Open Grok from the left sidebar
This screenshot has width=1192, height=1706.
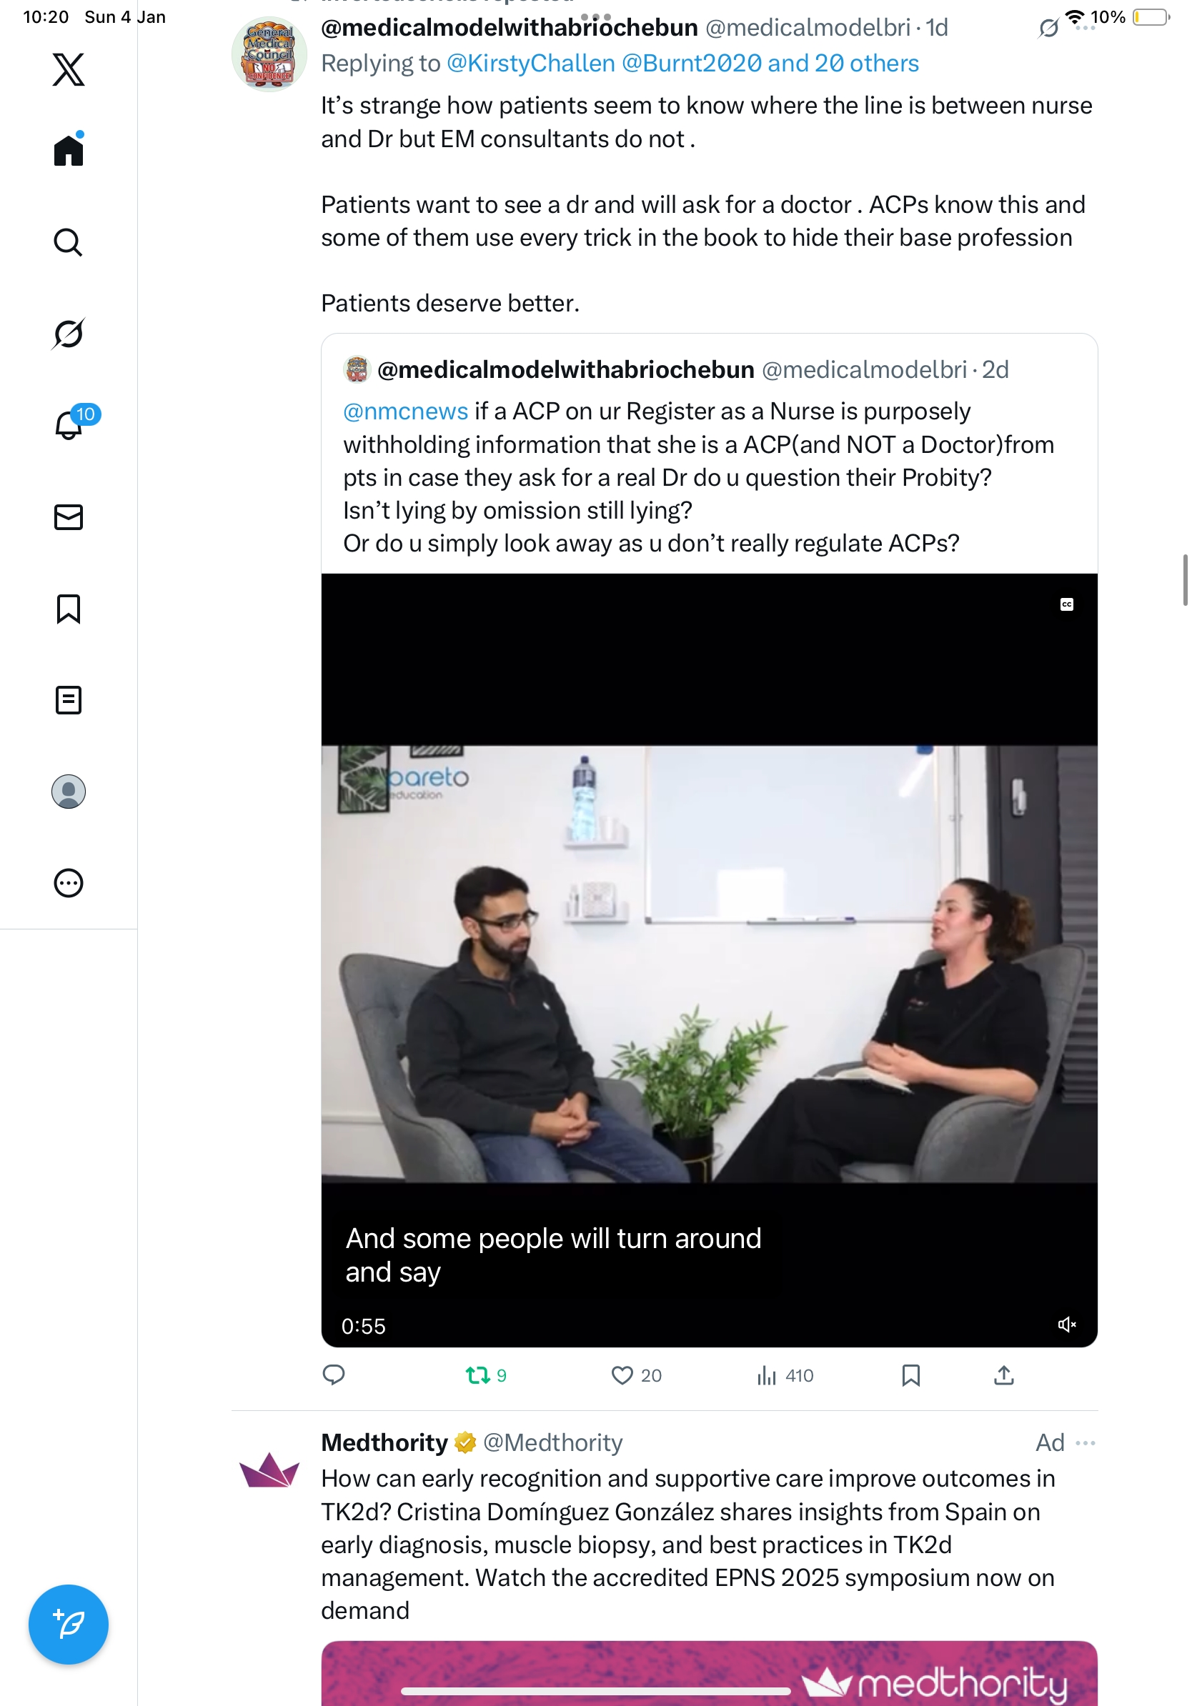tap(69, 334)
